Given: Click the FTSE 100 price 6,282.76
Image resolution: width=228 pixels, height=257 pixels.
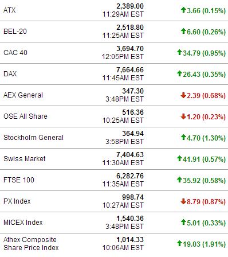Looking at the screenshot, I should pyautogui.click(x=130, y=176).
